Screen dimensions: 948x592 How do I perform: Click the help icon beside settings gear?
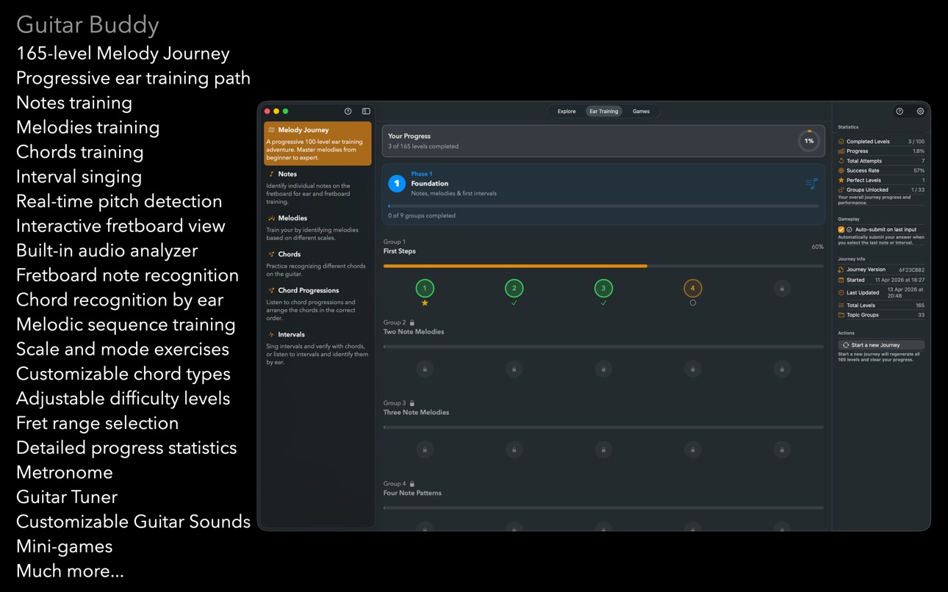[899, 112]
